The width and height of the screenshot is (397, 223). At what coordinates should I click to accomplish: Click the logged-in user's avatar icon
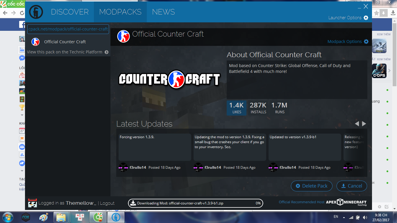click(x=33, y=203)
